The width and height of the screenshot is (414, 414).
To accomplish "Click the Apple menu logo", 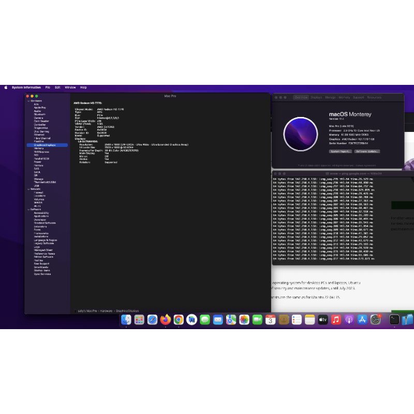I will [x=6, y=87].
